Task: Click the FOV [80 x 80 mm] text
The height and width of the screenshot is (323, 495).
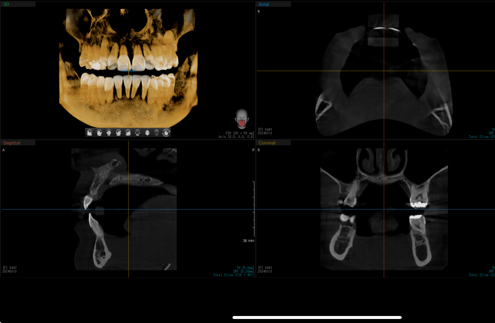Action: click(240, 133)
